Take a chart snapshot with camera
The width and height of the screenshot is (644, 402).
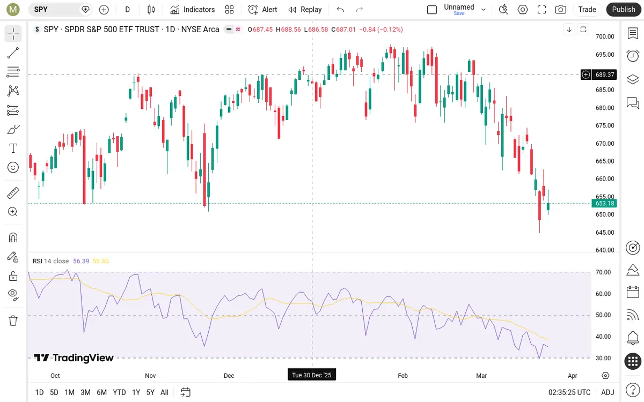pos(561,9)
